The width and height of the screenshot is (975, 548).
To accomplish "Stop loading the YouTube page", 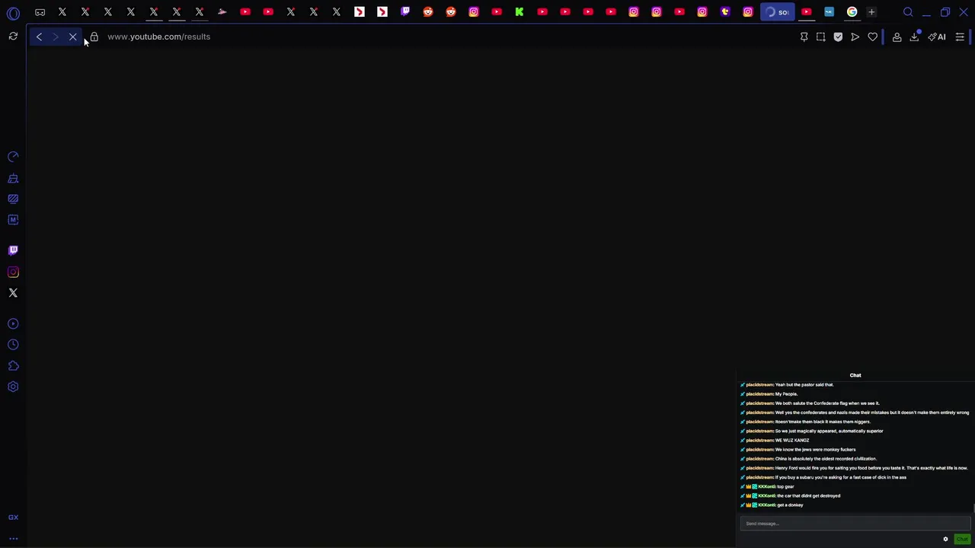I will (x=73, y=37).
